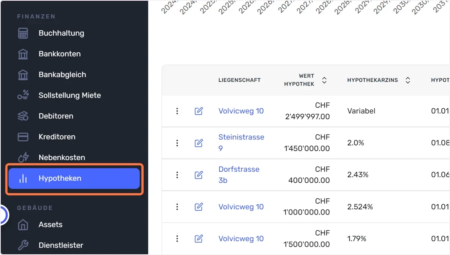Click the Bankkonten bank building icon
This screenshot has width=450, height=255.
pyautogui.click(x=23, y=54)
